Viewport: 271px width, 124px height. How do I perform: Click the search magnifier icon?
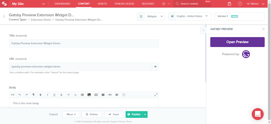pyautogui.click(x=177, y=4)
